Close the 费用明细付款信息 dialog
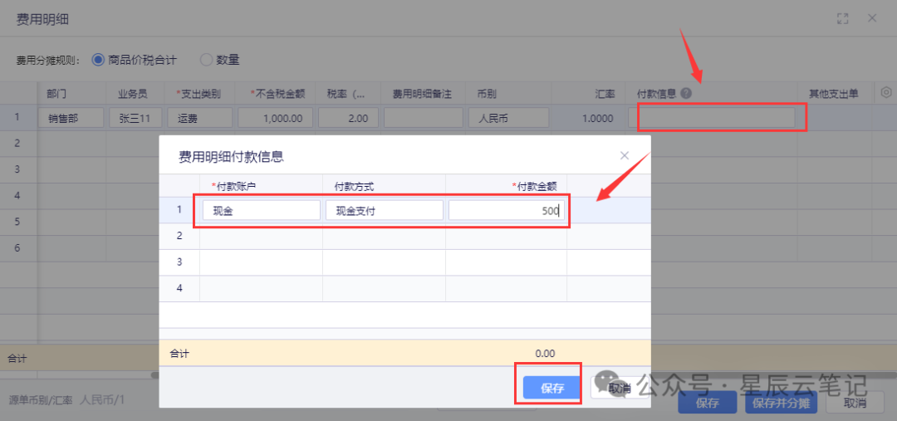Screen dimensions: 897x421 (625, 155)
